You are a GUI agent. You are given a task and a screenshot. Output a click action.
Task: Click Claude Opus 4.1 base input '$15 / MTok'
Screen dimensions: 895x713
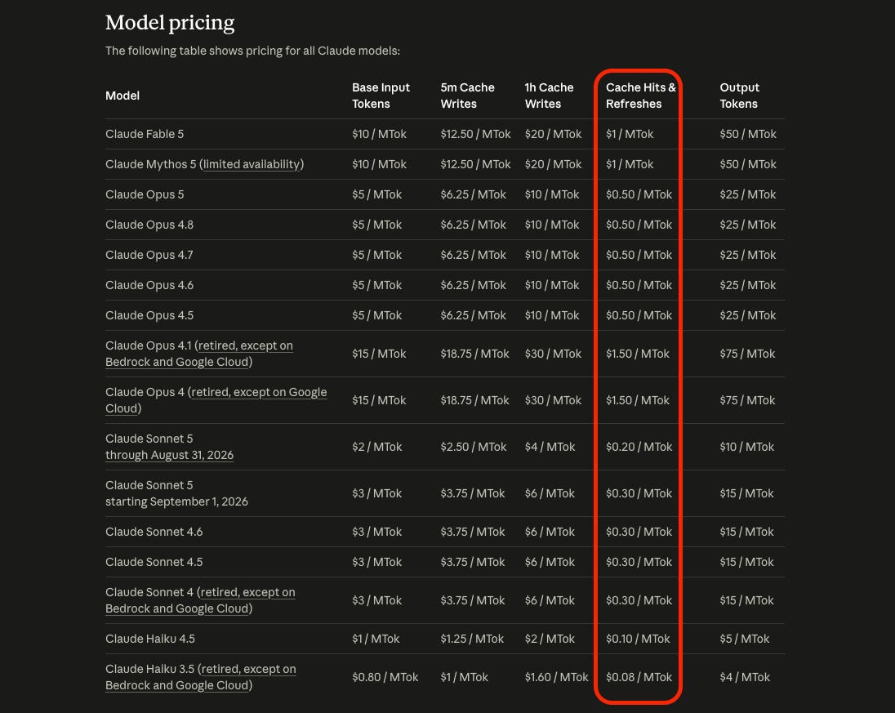[x=379, y=354]
